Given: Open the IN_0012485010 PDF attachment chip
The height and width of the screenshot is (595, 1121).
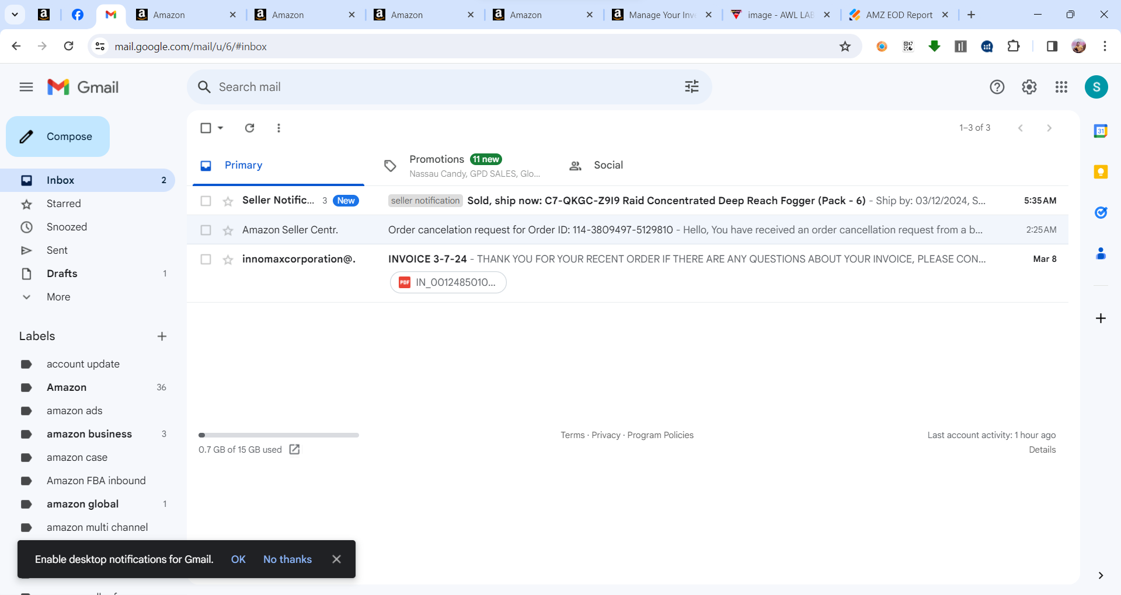Looking at the screenshot, I should click(448, 282).
